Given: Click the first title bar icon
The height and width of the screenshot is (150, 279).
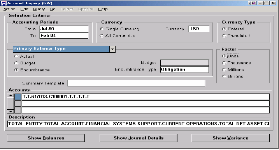Looking at the screenshot, I should [249, 3].
